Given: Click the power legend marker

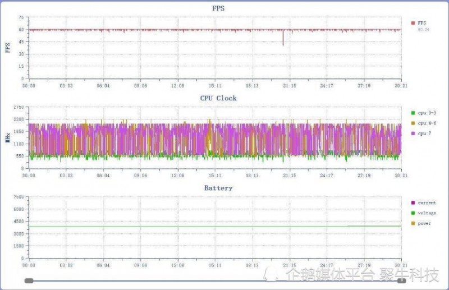Looking at the screenshot, I should (x=413, y=223).
